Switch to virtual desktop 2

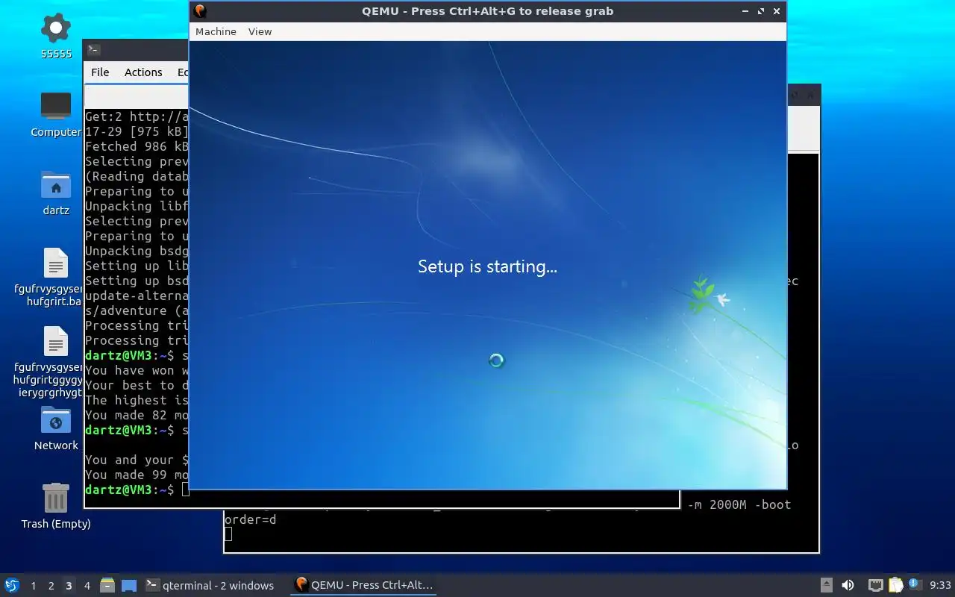tap(51, 586)
